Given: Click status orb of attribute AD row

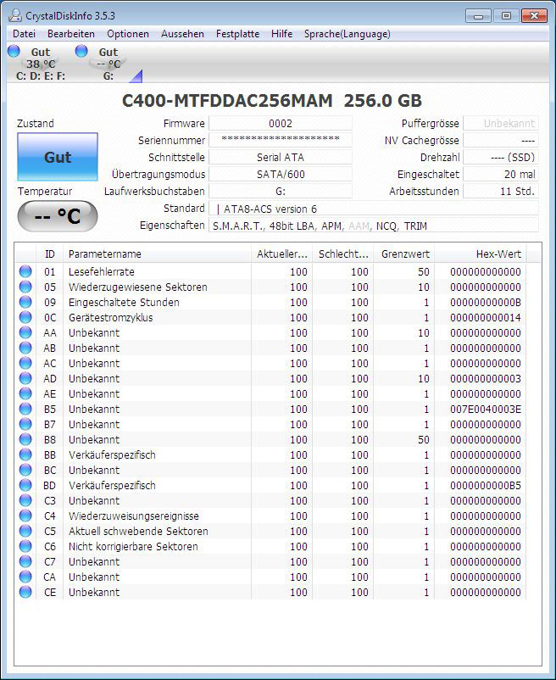Looking at the screenshot, I should [25, 378].
